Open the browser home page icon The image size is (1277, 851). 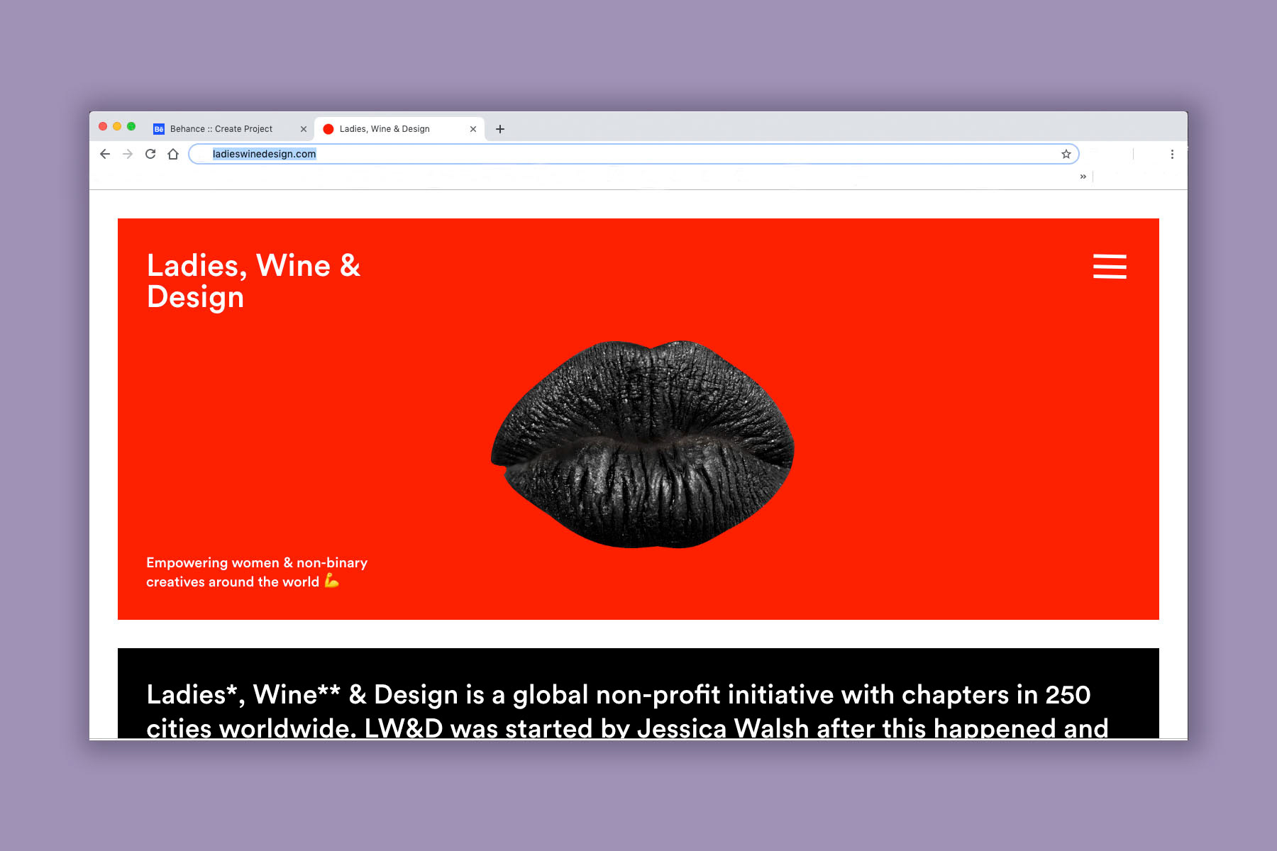coord(173,154)
